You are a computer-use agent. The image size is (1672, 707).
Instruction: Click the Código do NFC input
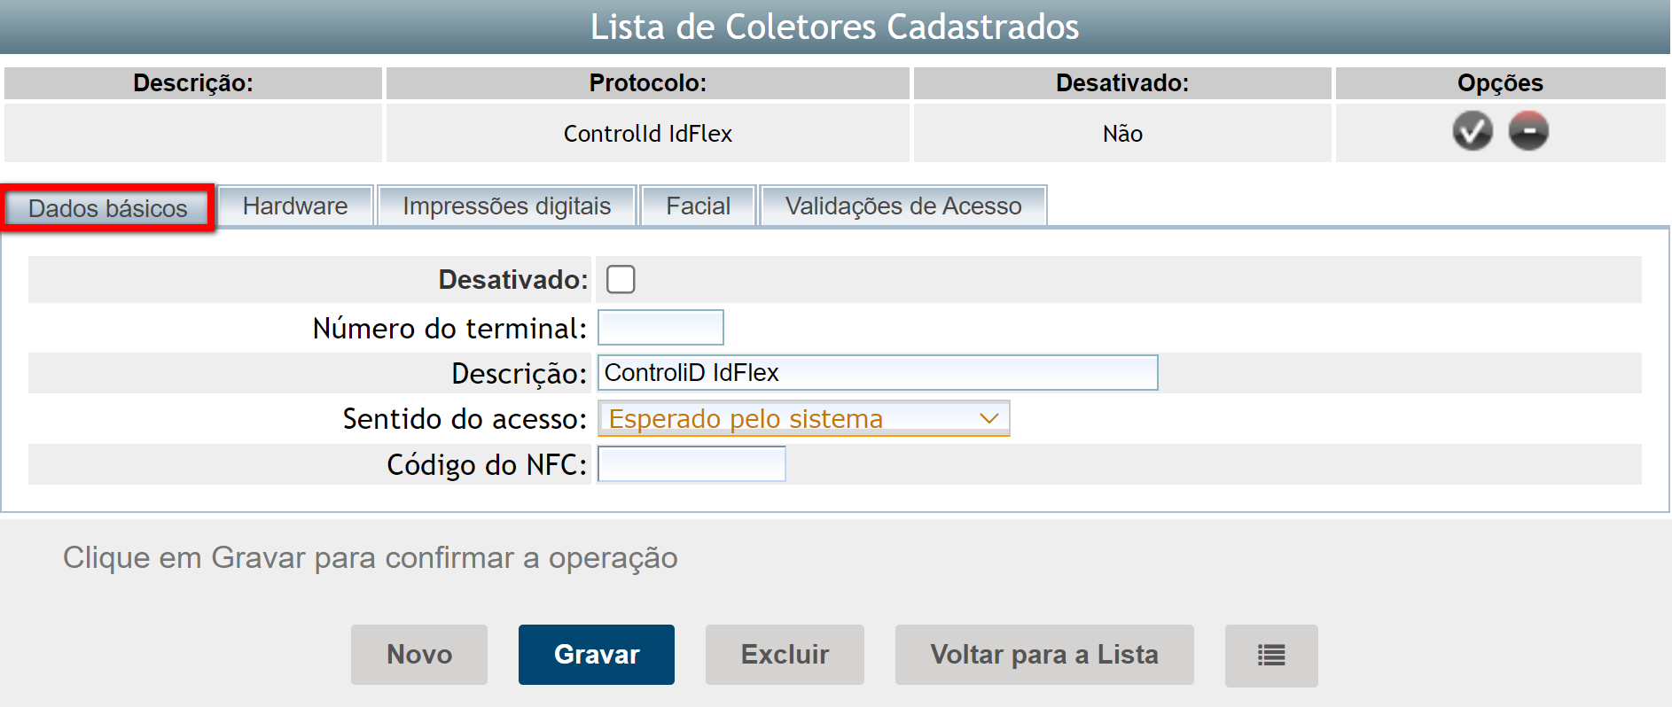coord(691,464)
